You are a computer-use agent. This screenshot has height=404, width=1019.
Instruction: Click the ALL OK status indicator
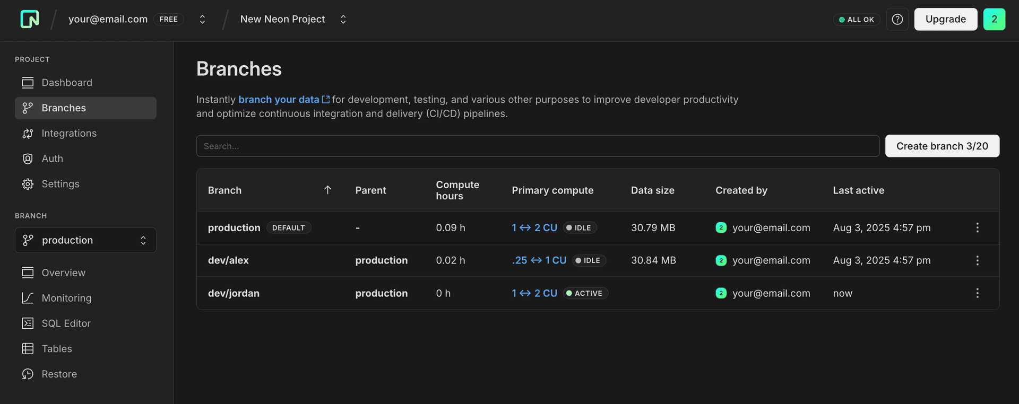pyautogui.click(x=856, y=20)
